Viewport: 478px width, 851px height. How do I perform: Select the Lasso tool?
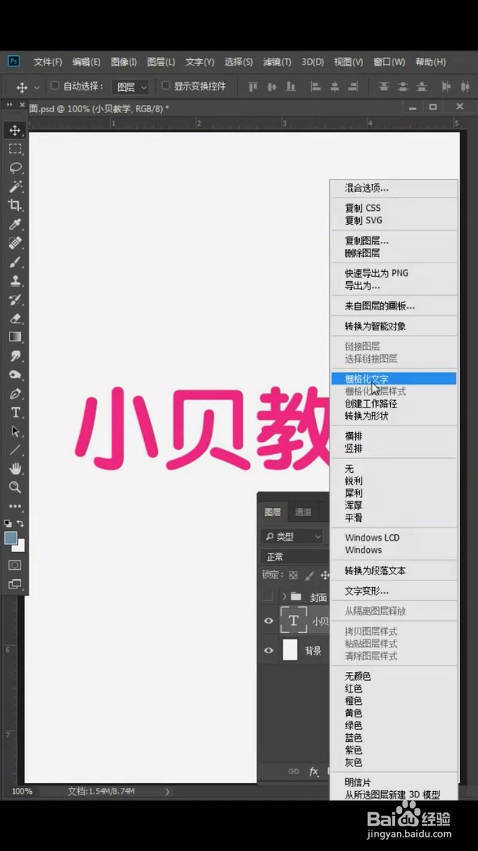point(15,168)
